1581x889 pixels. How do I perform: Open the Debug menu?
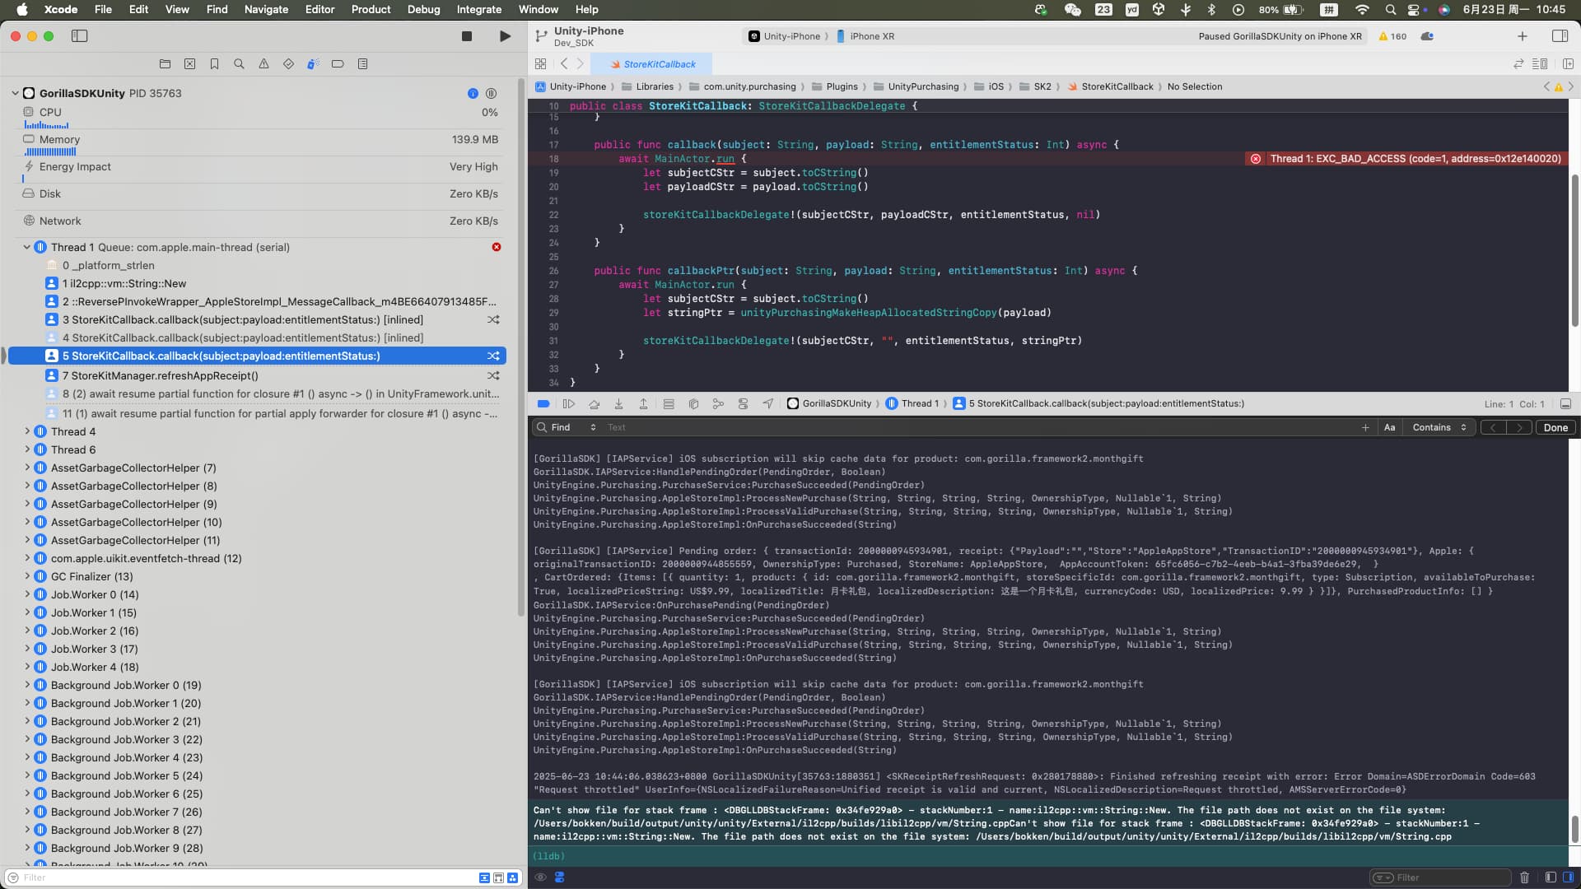click(x=423, y=9)
